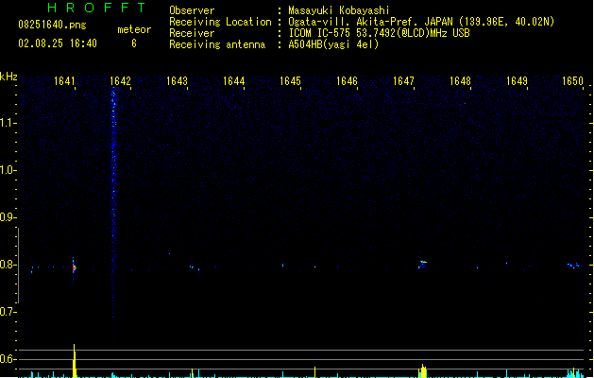The image size is (594, 378).
Task: Select the file name 08251640.png
Action: 52,25
